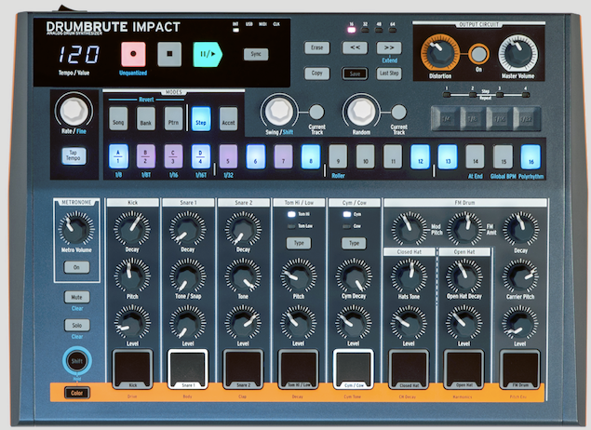Tap the Snare 1 pad
Image resolution: width=591 pixels, height=430 pixels.
tap(187, 370)
